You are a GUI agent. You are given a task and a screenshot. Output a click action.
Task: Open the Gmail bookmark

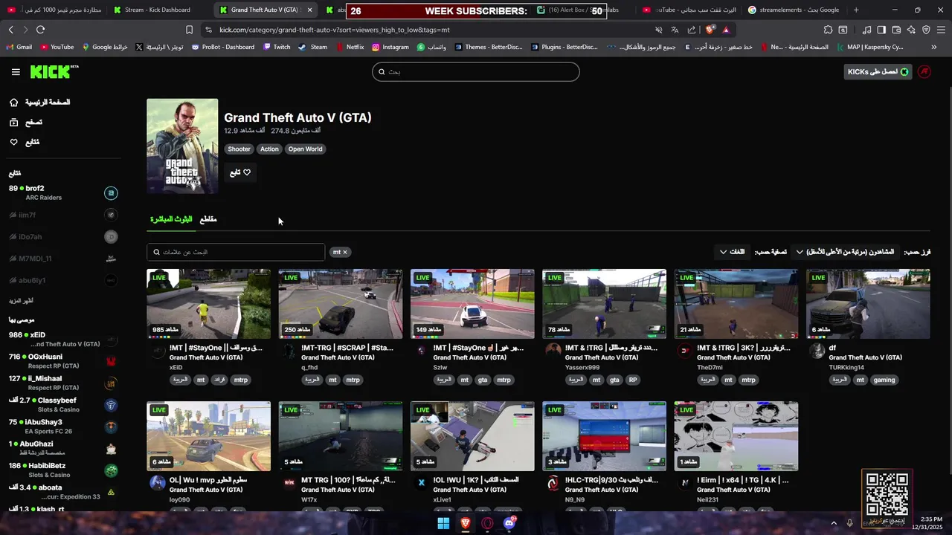coord(19,47)
